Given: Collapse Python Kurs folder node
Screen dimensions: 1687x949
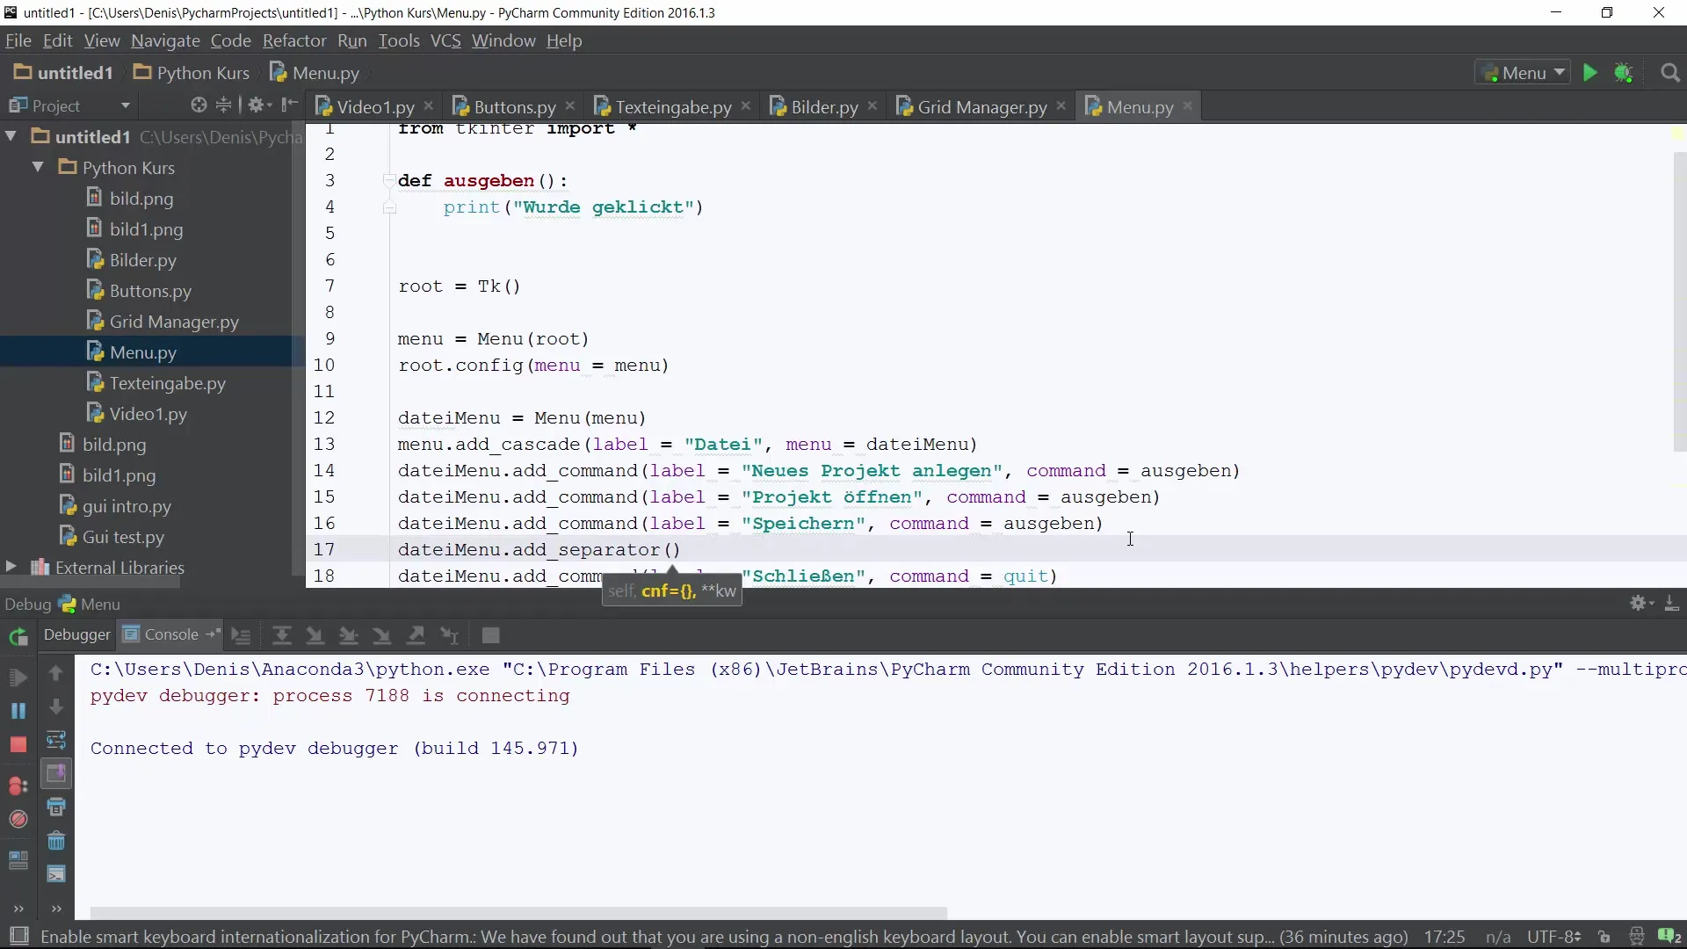Looking at the screenshot, I should tap(38, 167).
